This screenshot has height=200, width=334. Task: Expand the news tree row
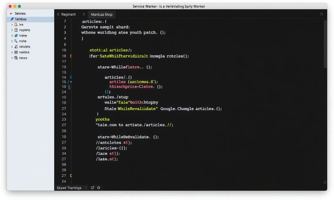click(12, 58)
